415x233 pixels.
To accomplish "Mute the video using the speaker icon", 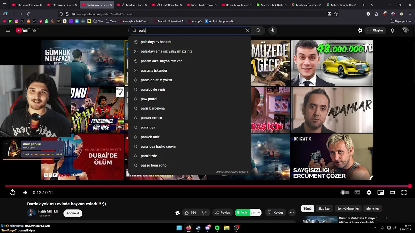I will pos(25,193).
